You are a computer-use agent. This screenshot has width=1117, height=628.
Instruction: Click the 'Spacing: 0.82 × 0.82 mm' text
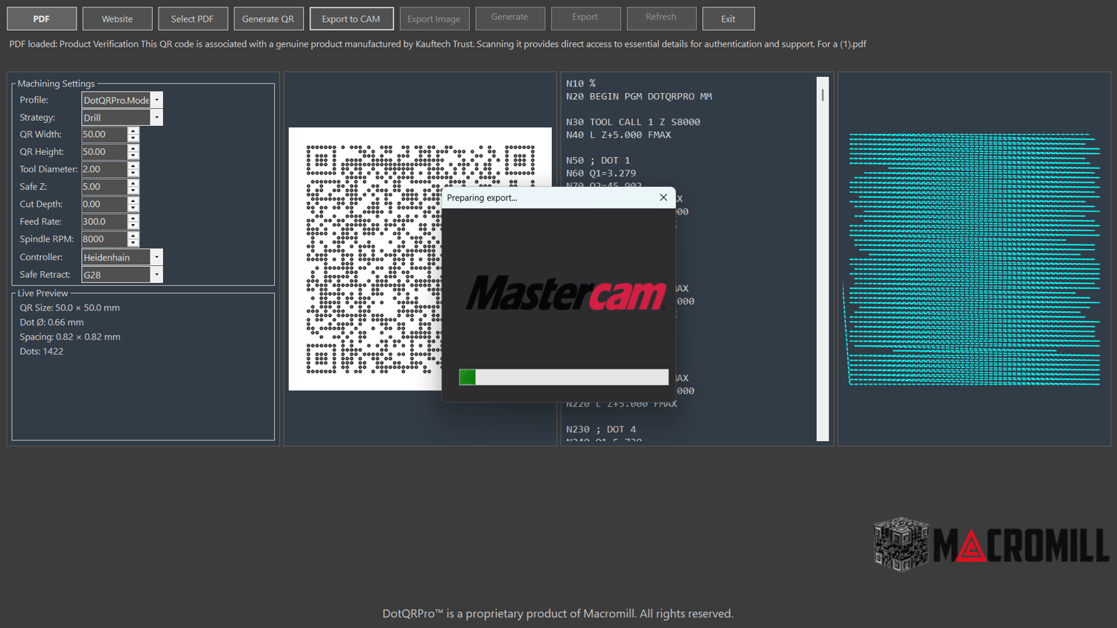pyautogui.click(x=70, y=337)
